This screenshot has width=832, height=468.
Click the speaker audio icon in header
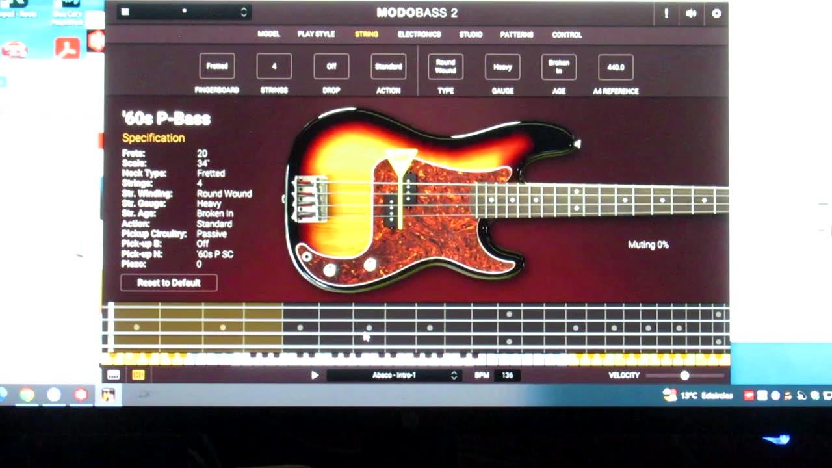691,13
